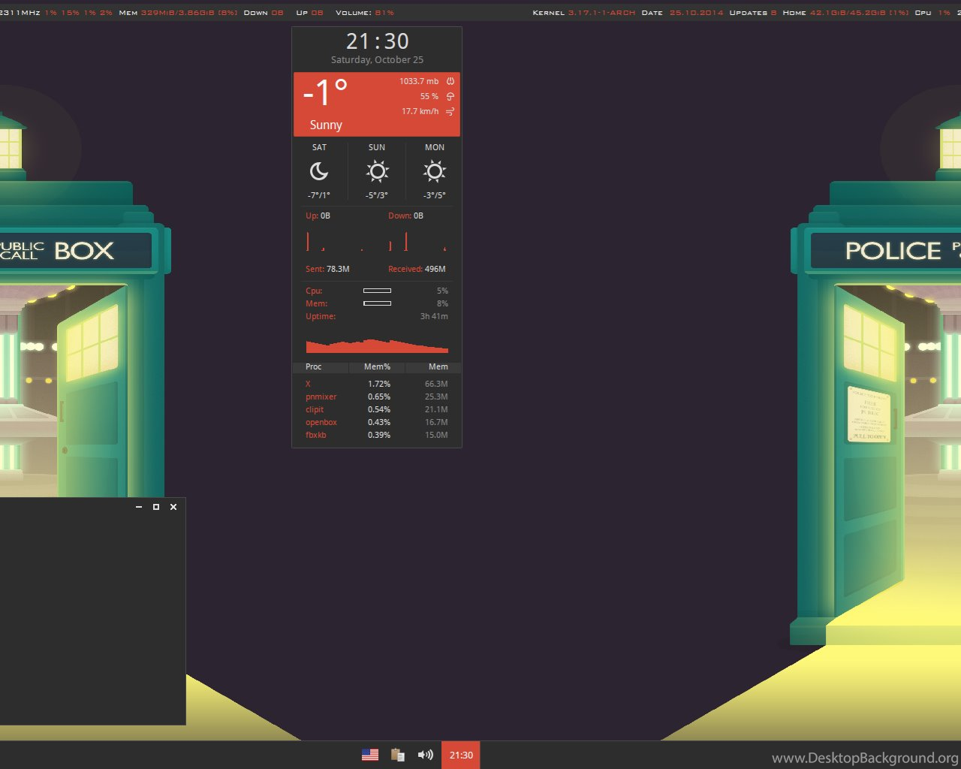This screenshot has height=769, width=961.
Task: Click the pressure icon beside 1033.7 mb
Action: tap(450, 81)
